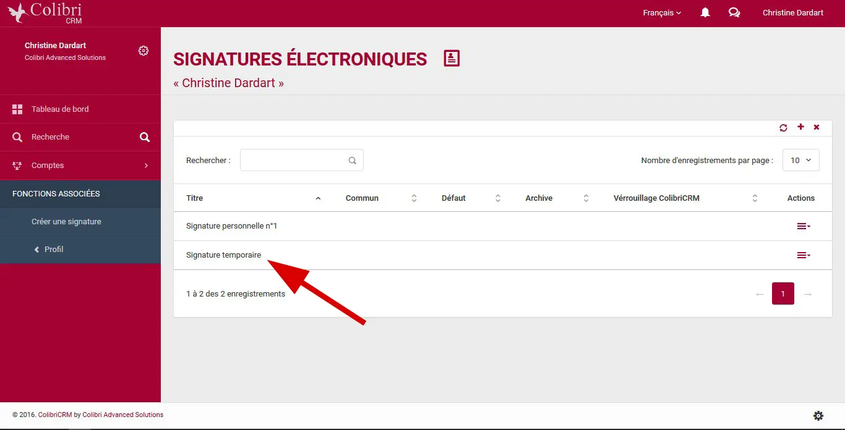The image size is (845, 430).
Task: Click the sidebar Recherche magnifier button
Action: 145,137
